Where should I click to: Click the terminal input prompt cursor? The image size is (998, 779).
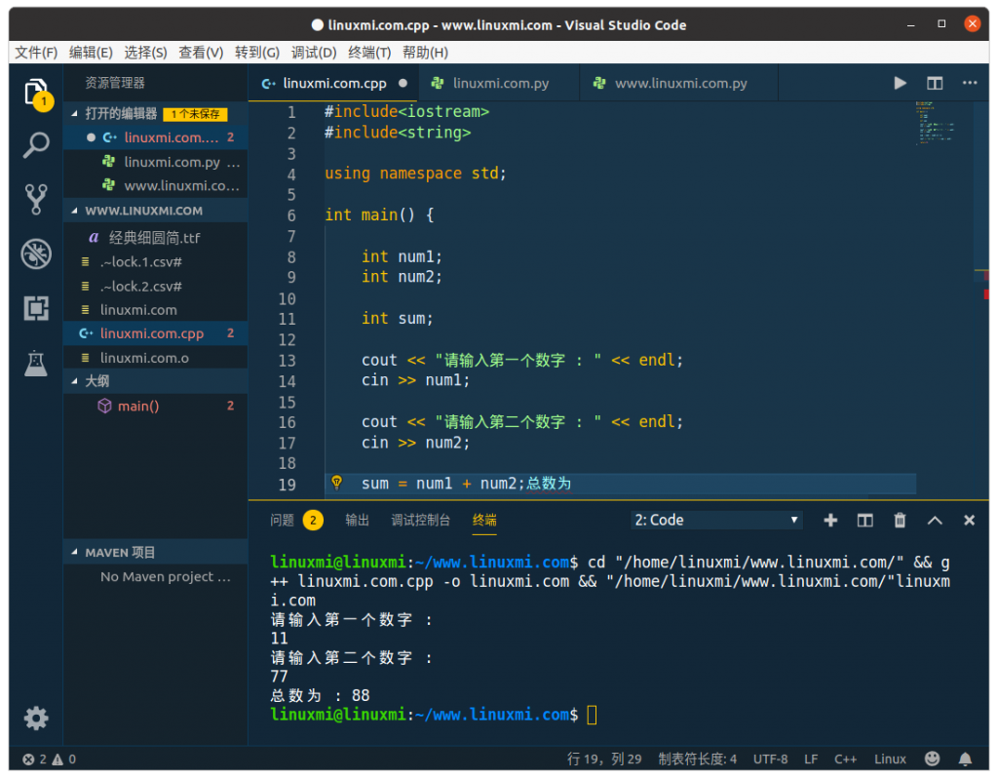click(592, 715)
